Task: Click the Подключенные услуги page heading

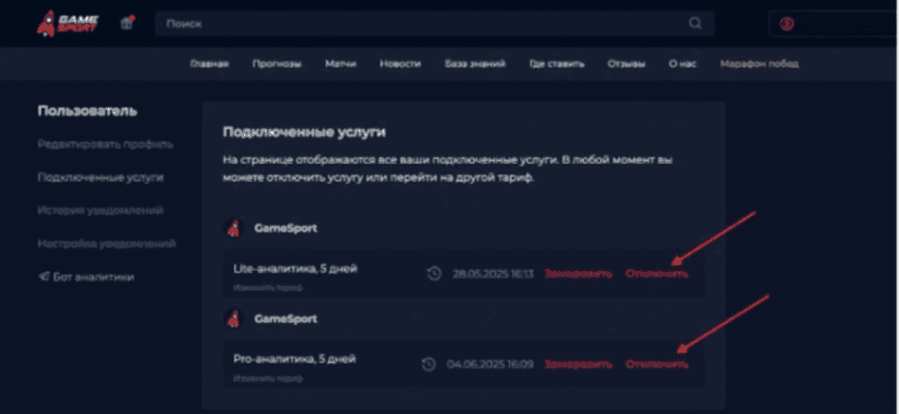Action: 304,132
